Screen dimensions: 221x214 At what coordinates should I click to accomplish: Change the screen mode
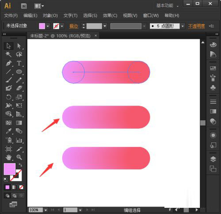pos(13,204)
